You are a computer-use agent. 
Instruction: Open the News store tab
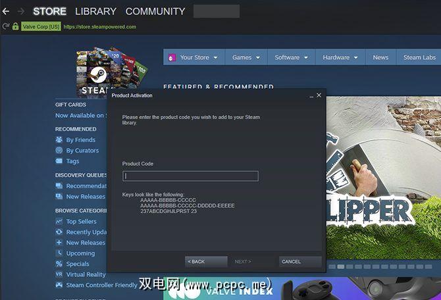380,57
